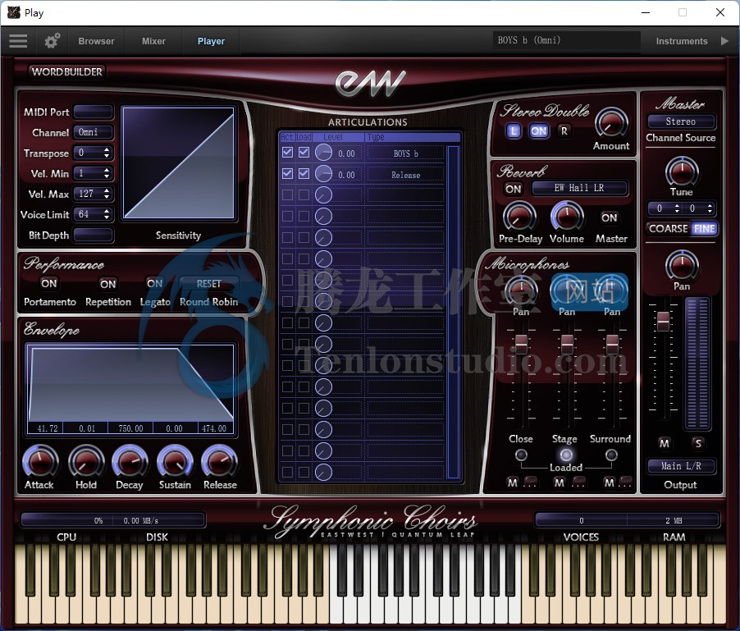Open the hamburger main menu

[18, 41]
